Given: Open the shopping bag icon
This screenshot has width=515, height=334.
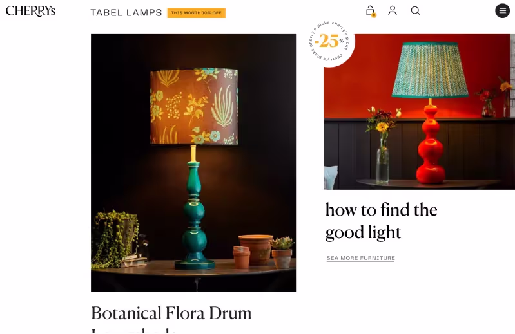Looking at the screenshot, I should [370, 10].
